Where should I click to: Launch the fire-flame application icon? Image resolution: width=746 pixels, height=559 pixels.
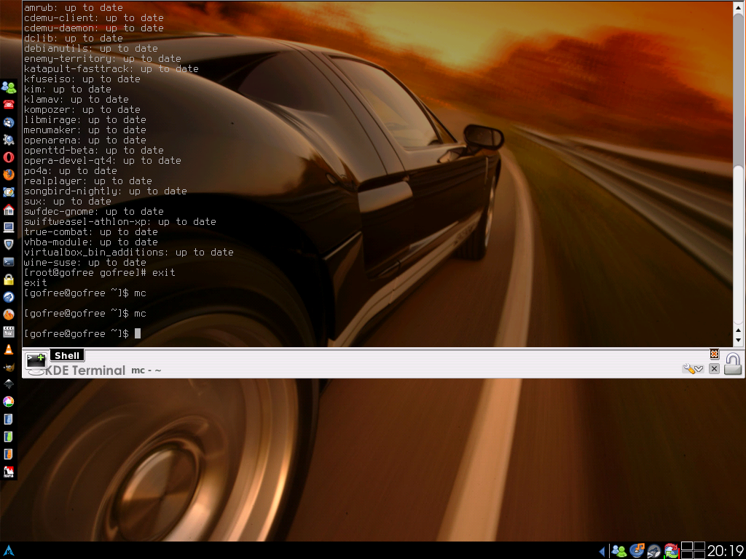9,314
